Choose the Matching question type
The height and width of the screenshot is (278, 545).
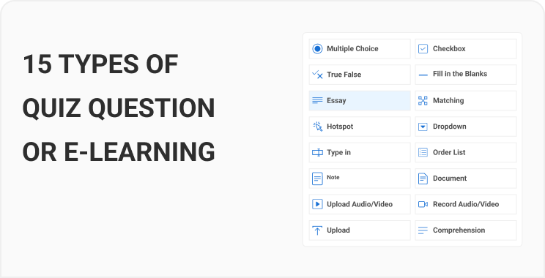tap(466, 101)
